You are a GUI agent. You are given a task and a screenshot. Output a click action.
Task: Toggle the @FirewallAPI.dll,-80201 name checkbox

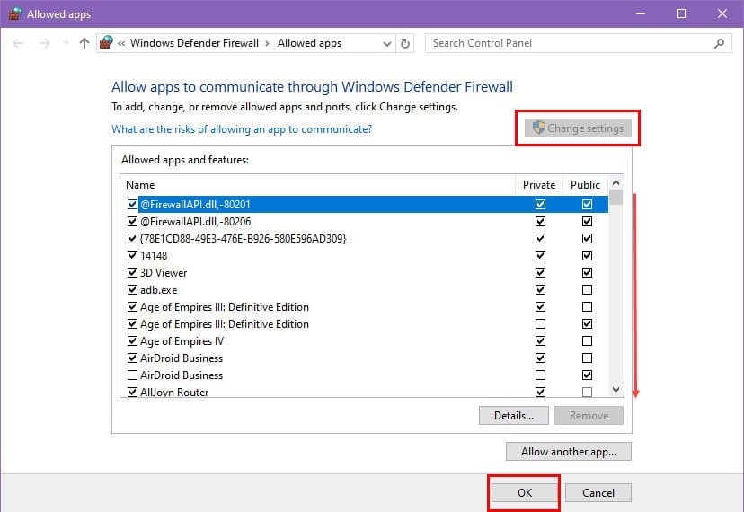click(132, 205)
